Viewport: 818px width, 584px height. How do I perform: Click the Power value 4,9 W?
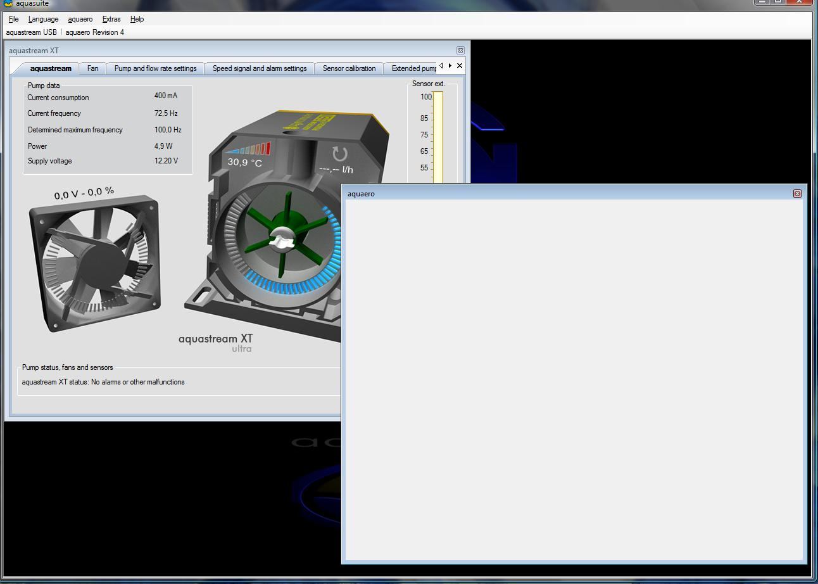(x=163, y=146)
